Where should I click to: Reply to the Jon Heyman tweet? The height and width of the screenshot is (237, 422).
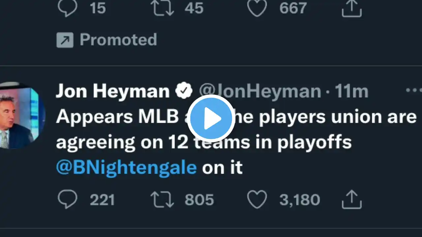(x=68, y=199)
